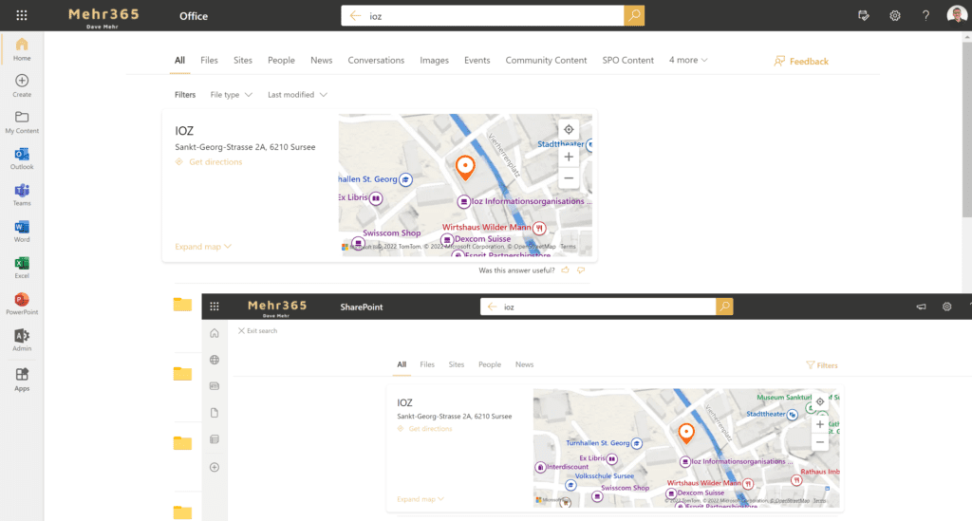Open Admin center from sidebar
972x521 pixels.
(22, 340)
